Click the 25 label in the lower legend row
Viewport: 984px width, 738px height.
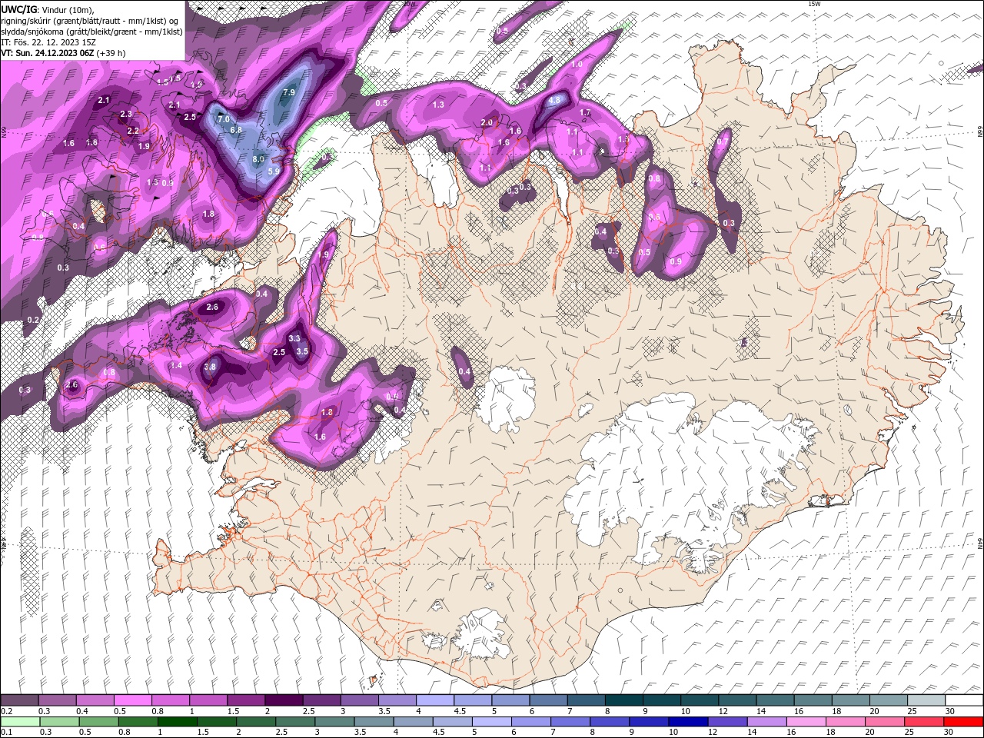pyautogui.click(x=908, y=733)
